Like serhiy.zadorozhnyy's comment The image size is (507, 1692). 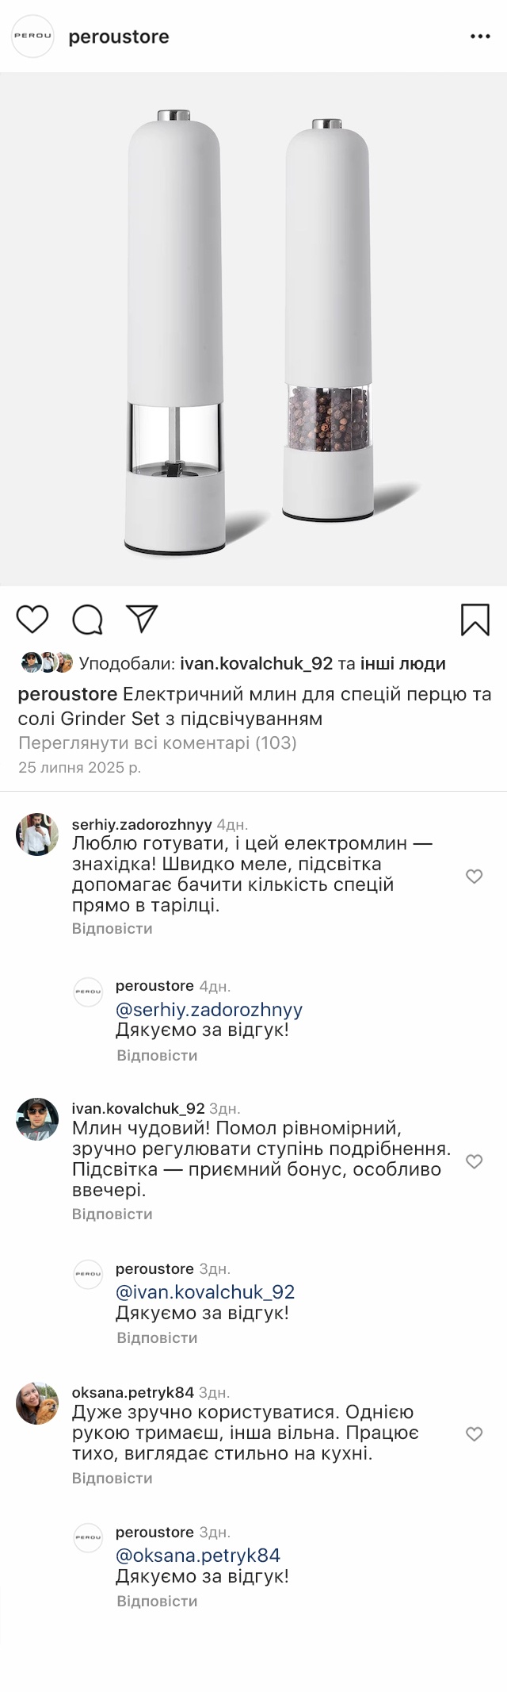click(x=474, y=876)
